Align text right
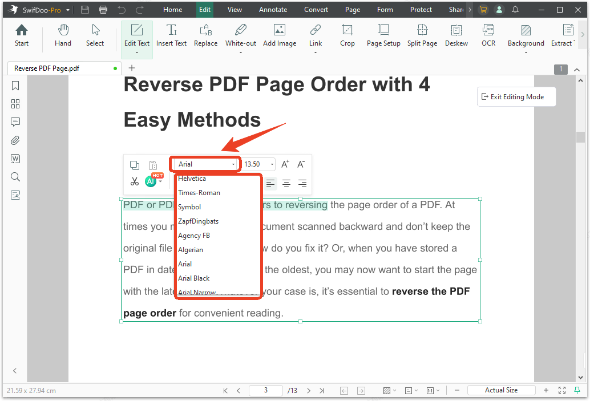Viewport: 590px width, 401px height. coord(302,184)
